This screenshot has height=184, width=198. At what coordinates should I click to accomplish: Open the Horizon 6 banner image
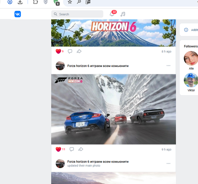[113, 33]
